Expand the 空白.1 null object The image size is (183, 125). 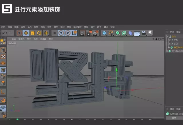tap(168, 44)
